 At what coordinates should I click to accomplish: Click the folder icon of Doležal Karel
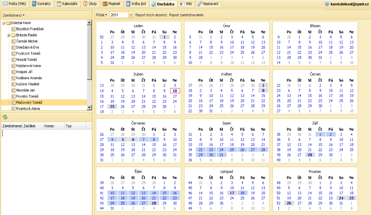[8, 23]
